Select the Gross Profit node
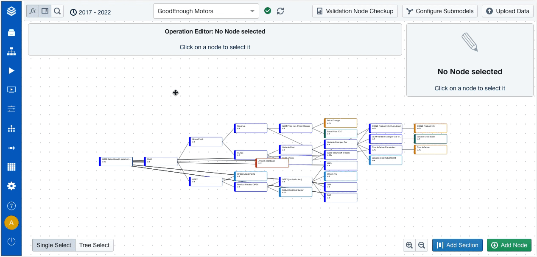 tap(206, 141)
